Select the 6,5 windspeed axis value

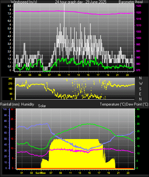[x=9, y=21]
